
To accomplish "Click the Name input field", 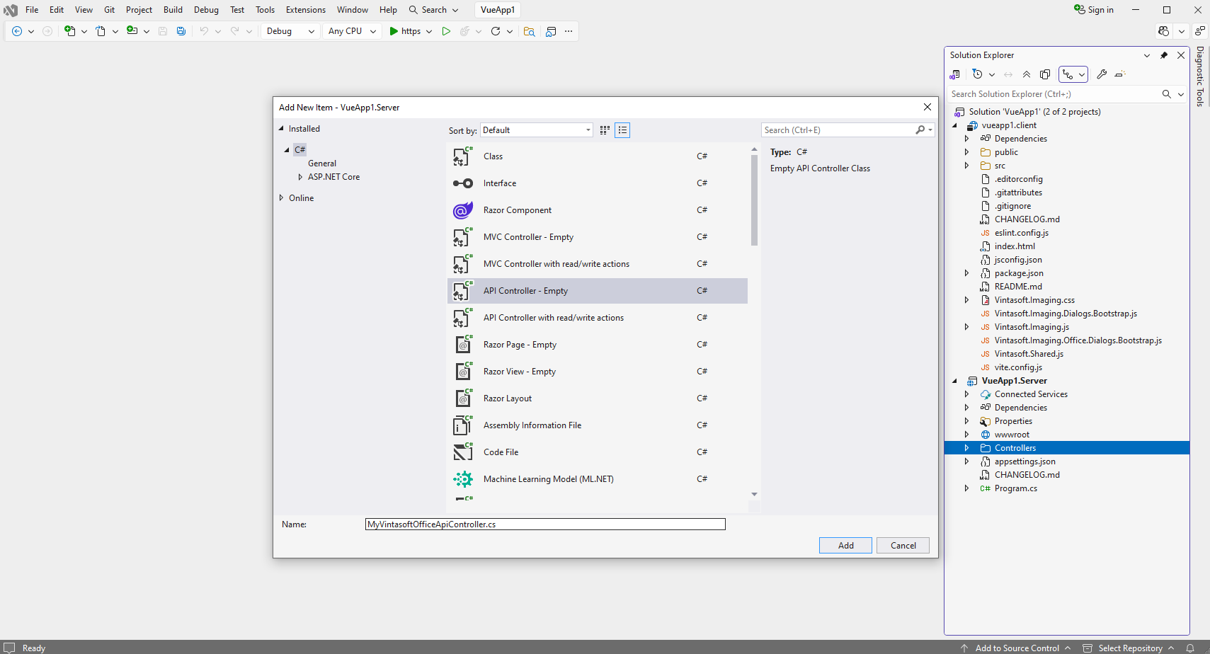I will click(x=544, y=524).
